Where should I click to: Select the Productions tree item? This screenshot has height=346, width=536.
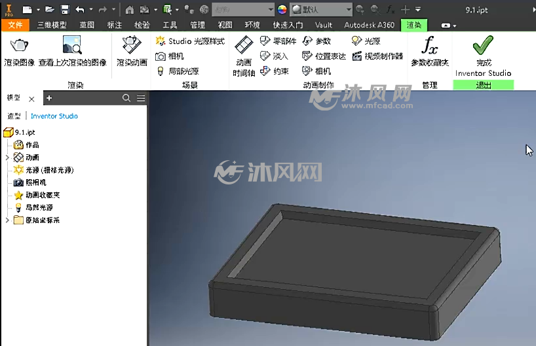click(x=26, y=145)
